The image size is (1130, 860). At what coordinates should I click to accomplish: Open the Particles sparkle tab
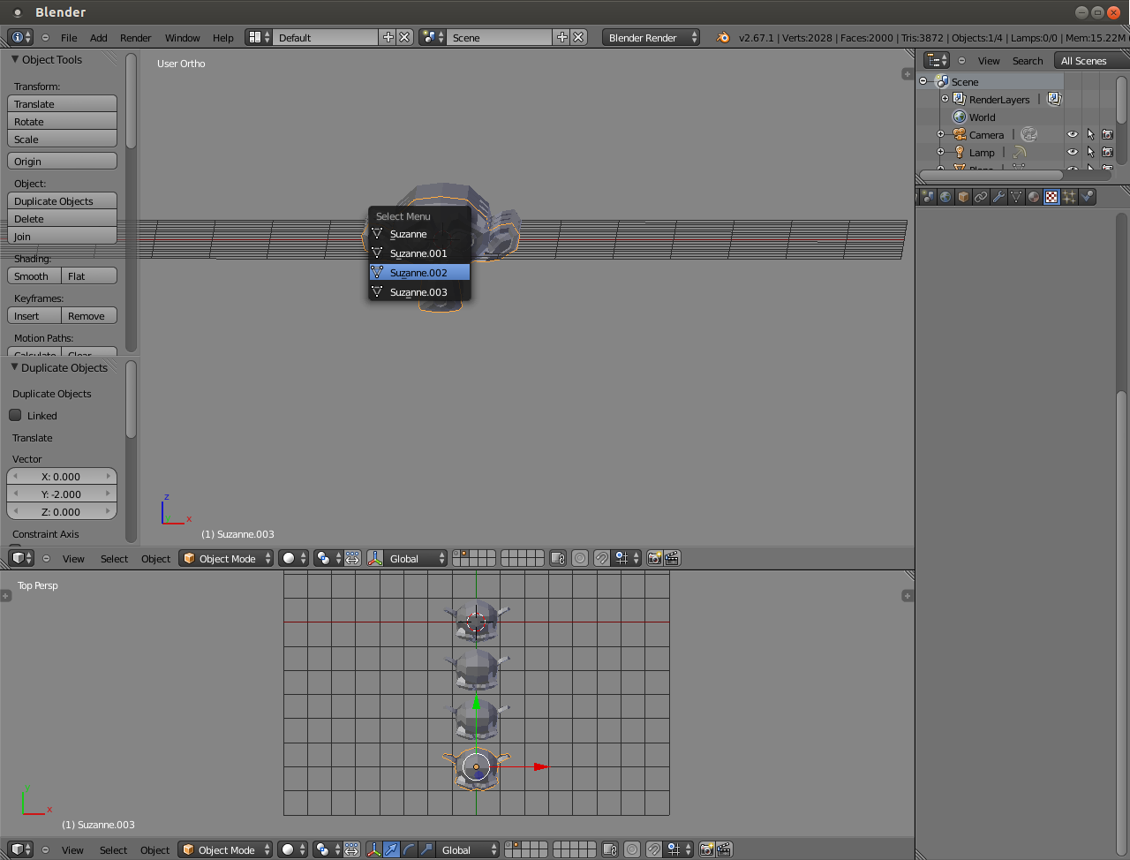(1069, 197)
